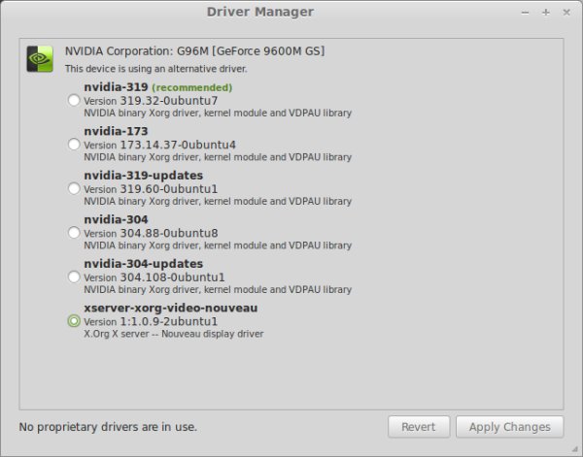583x457 pixels.
Task: Click the description under nvidia-304 (304.88)
Action: tap(218, 245)
